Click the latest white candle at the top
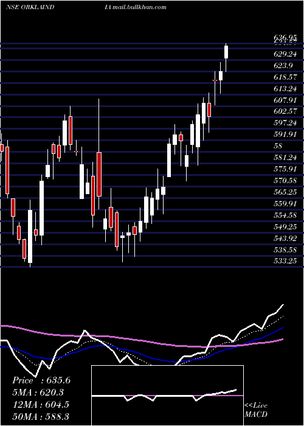Screen dimensions: 304x426 point(226,52)
